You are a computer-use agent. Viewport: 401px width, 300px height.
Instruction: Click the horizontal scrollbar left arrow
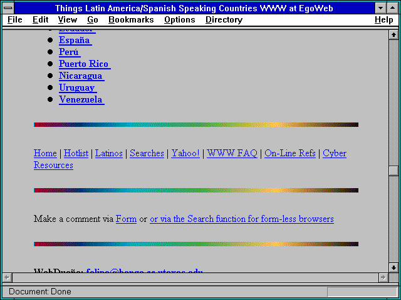7,277
